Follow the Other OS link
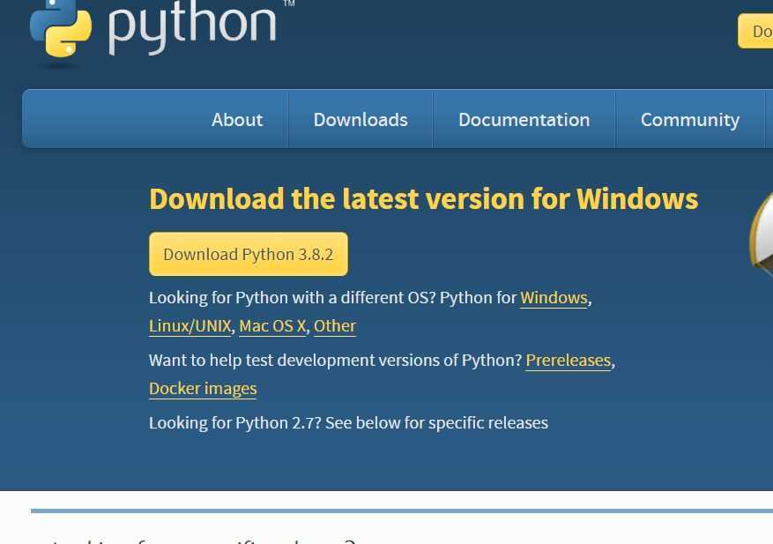Screen dimensions: 773x544 tap(335, 326)
